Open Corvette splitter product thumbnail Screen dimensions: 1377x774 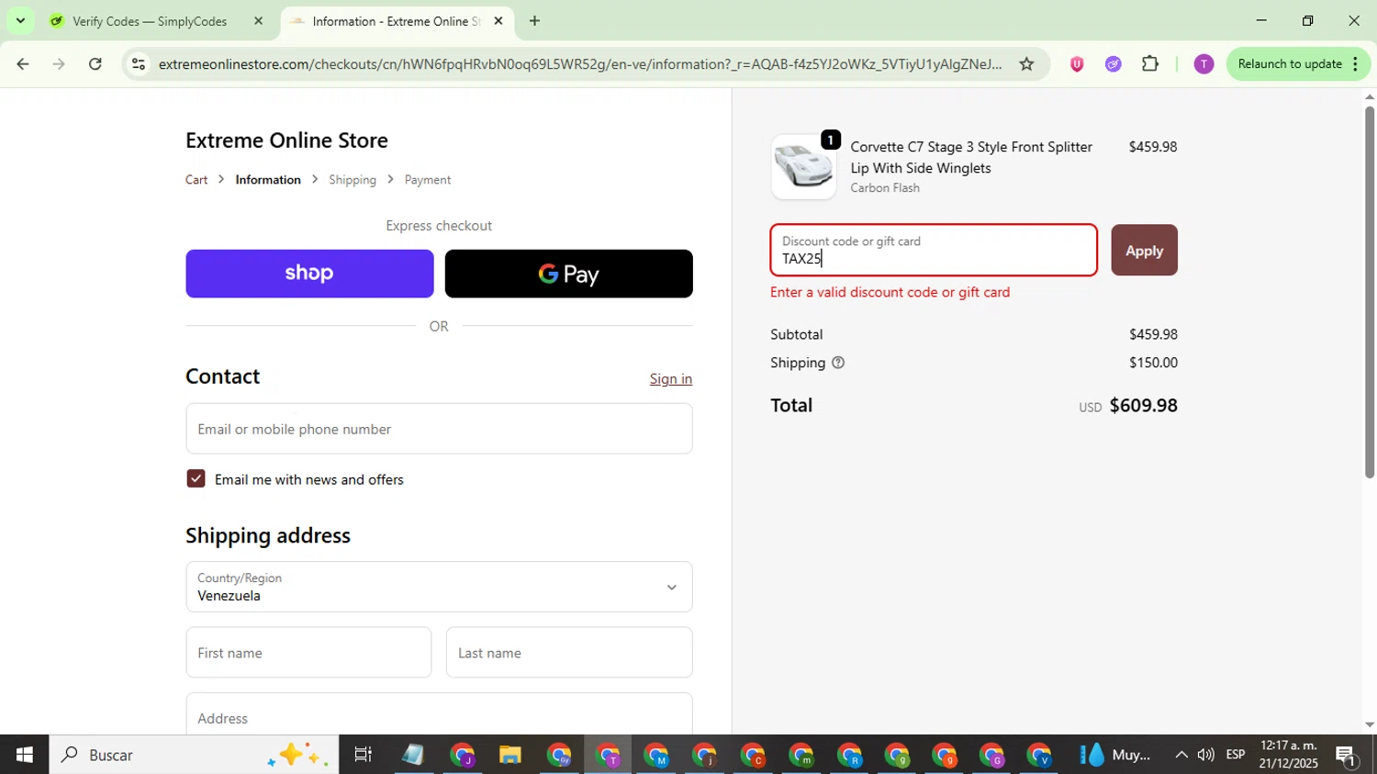[x=803, y=167]
